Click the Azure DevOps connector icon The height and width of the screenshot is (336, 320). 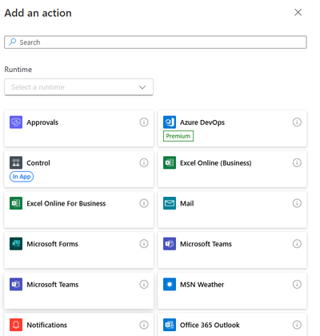[x=170, y=122]
